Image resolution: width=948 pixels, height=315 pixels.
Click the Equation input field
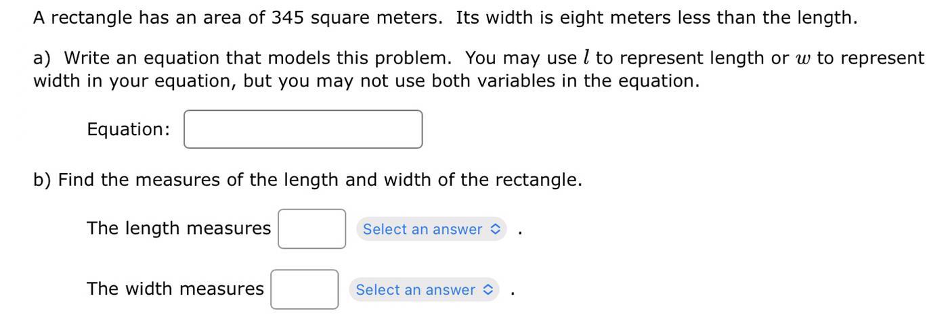[303, 129]
